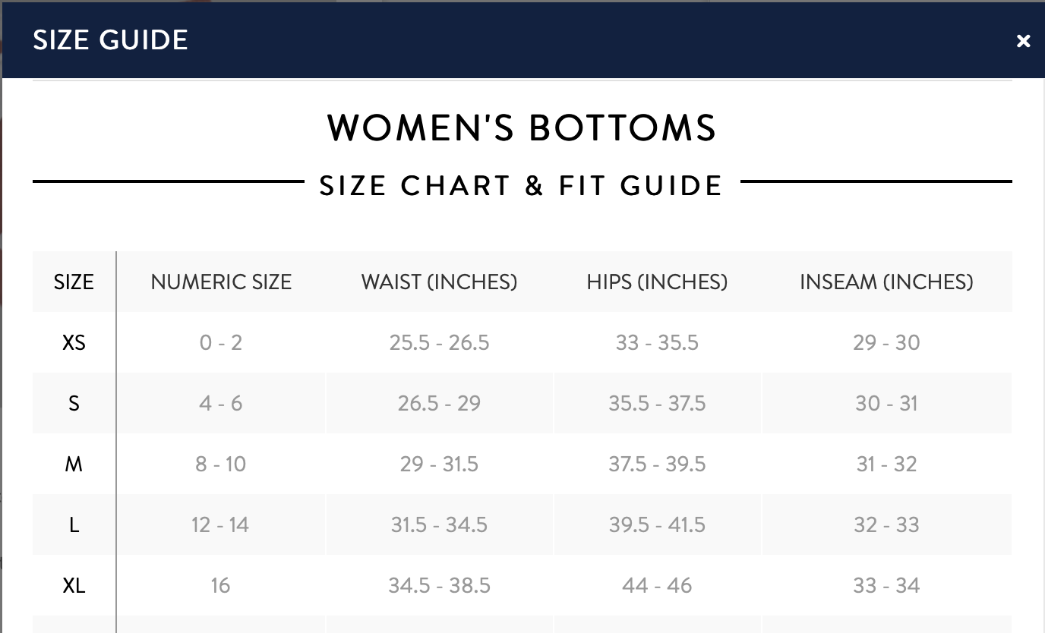The image size is (1045, 633).
Task: Click numeric size 16 cell
Action: point(221,586)
